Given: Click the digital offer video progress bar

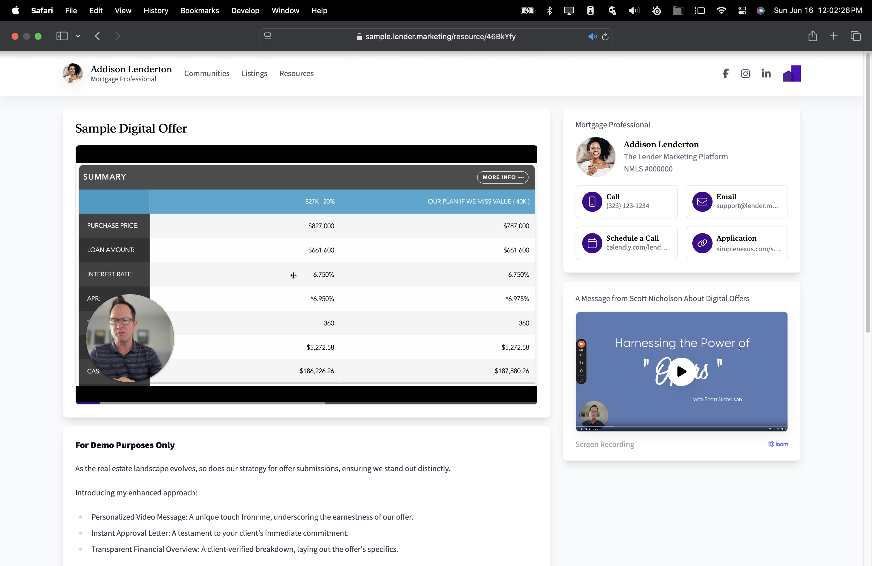Looking at the screenshot, I should (x=306, y=403).
